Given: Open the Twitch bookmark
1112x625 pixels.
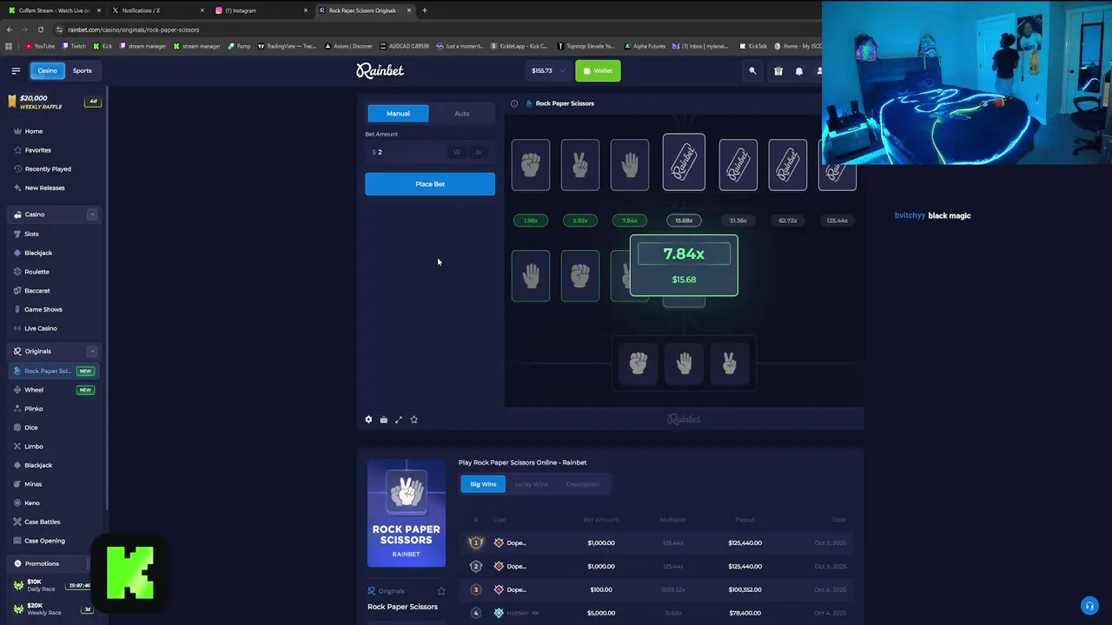Looking at the screenshot, I should pyautogui.click(x=74, y=46).
